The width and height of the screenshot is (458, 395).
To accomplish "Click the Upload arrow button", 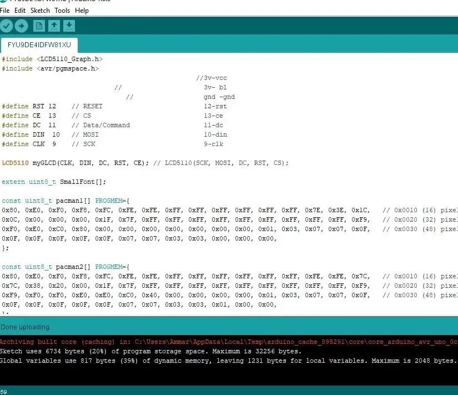I will click(21, 26).
